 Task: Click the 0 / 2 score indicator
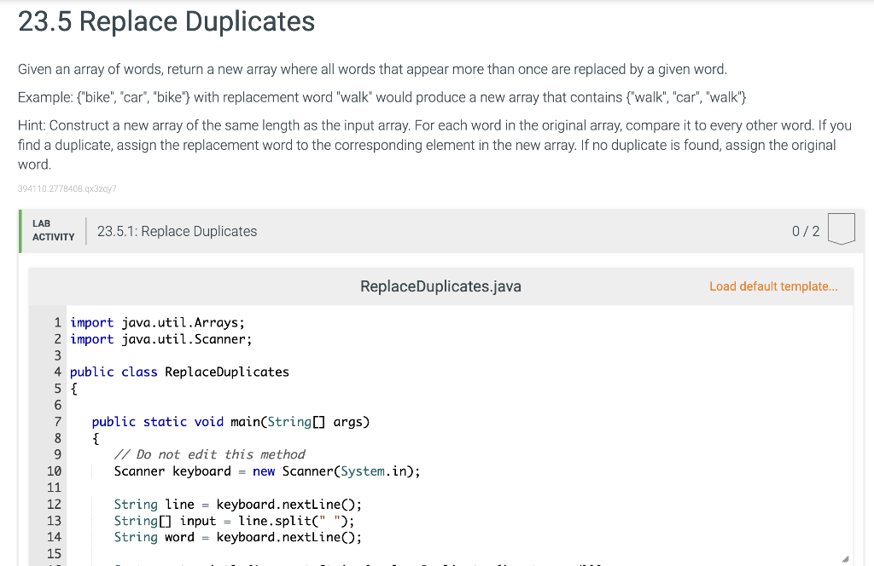click(807, 231)
